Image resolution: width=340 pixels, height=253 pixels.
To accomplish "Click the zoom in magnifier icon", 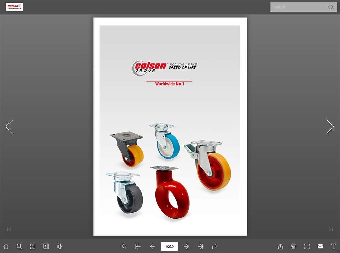I will point(19,246).
